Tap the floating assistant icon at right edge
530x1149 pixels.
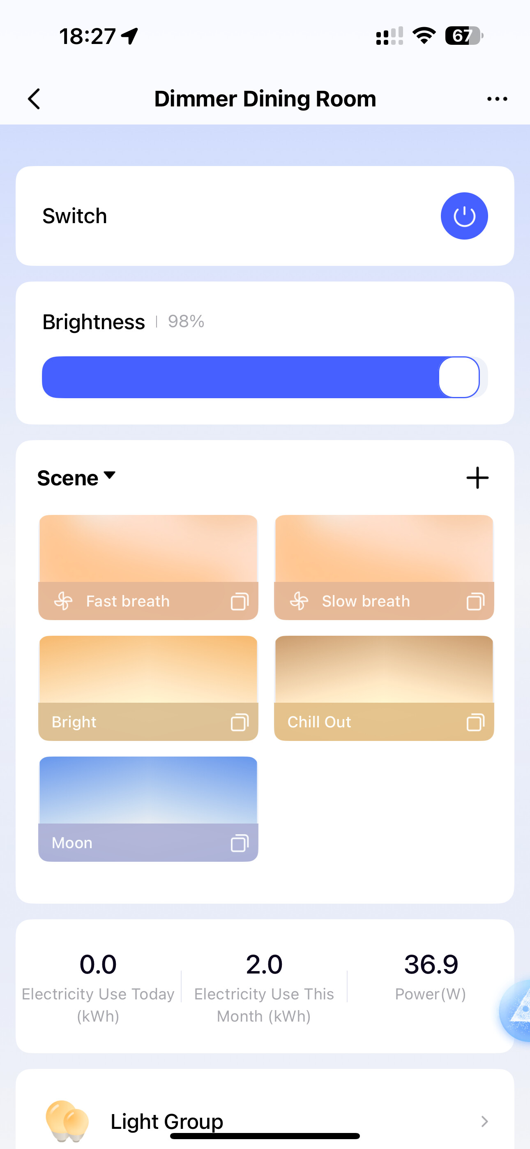(x=518, y=1011)
